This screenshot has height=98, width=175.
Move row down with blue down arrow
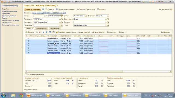tap(46, 32)
